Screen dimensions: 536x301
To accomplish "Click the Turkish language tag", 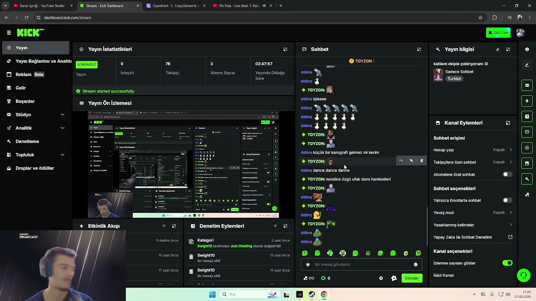I will pyautogui.click(x=454, y=79).
